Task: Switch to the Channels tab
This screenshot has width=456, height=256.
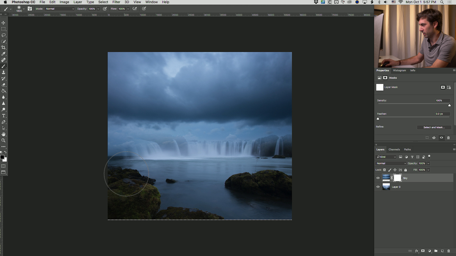Action: (x=394, y=150)
